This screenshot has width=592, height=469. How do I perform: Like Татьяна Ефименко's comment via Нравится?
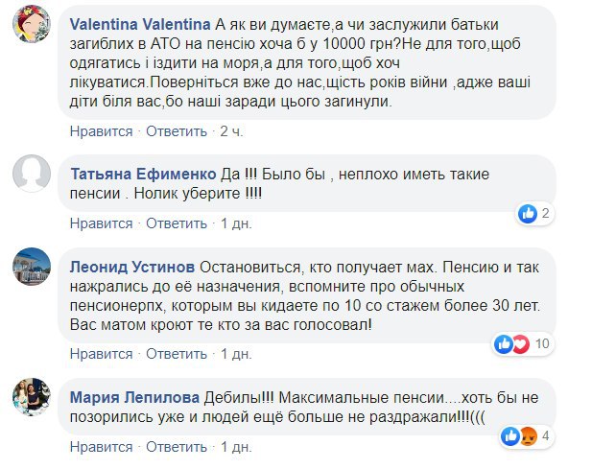click(x=101, y=223)
